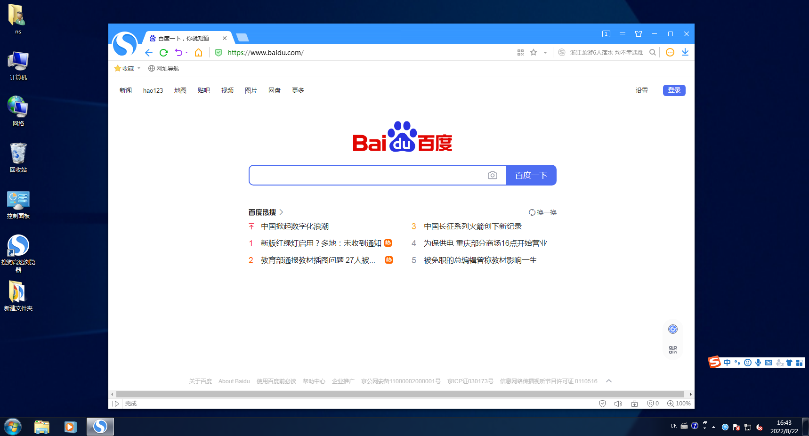Open the 网址导航 bookmark

point(163,68)
